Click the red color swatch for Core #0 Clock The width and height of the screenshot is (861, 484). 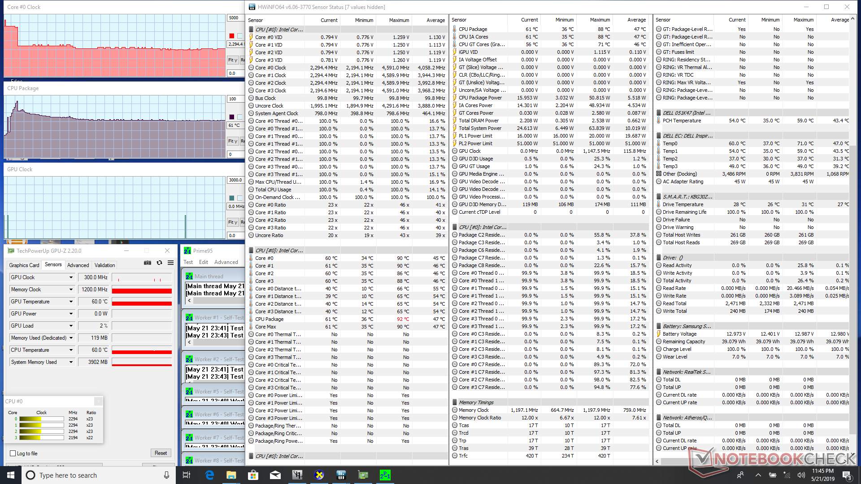[x=231, y=36]
